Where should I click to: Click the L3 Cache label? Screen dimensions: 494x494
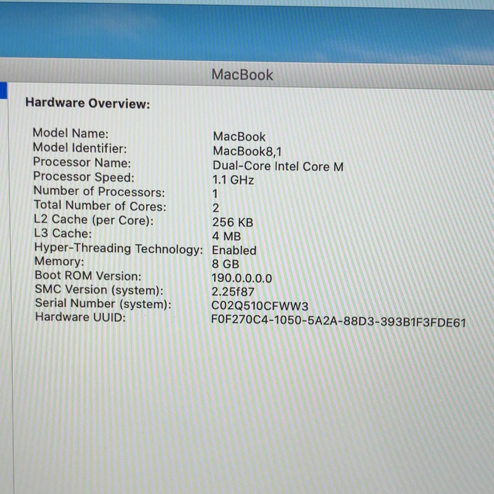[63, 233]
